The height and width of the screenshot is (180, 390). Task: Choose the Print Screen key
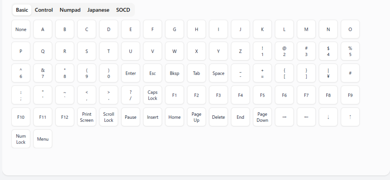click(87, 117)
